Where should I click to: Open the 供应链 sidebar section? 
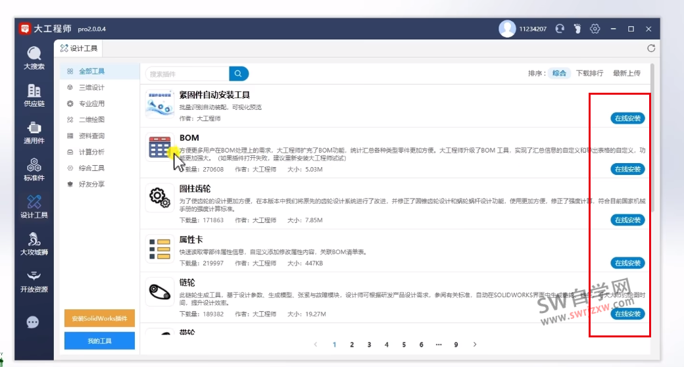[x=34, y=95]
